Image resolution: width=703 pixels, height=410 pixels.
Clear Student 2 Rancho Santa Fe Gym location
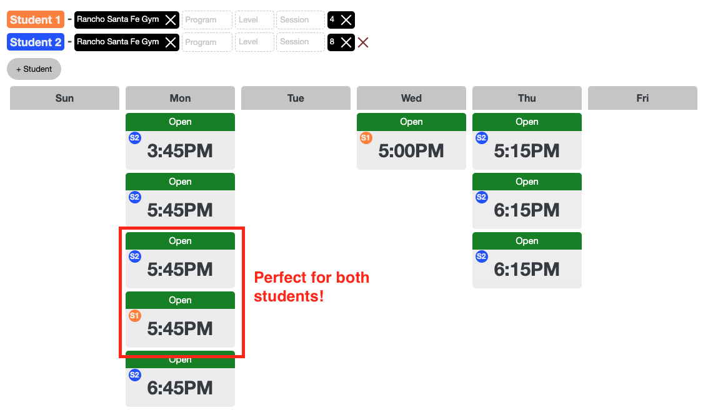(x=171, y=42)
